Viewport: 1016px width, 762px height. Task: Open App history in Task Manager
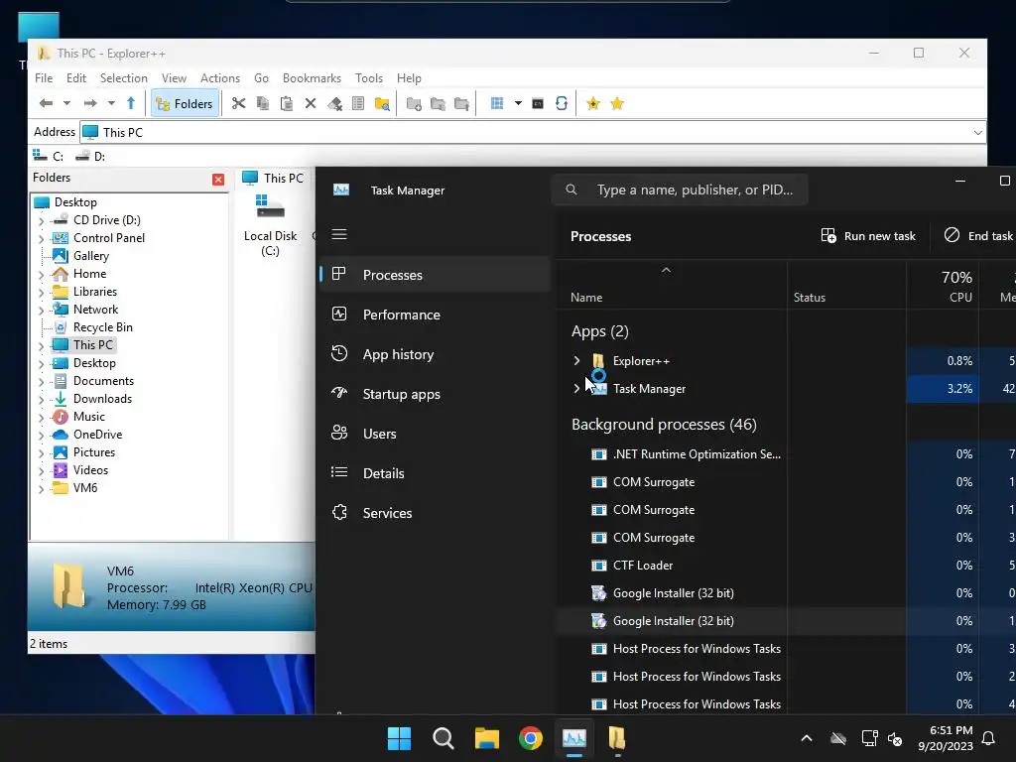(x=435, y=354)
